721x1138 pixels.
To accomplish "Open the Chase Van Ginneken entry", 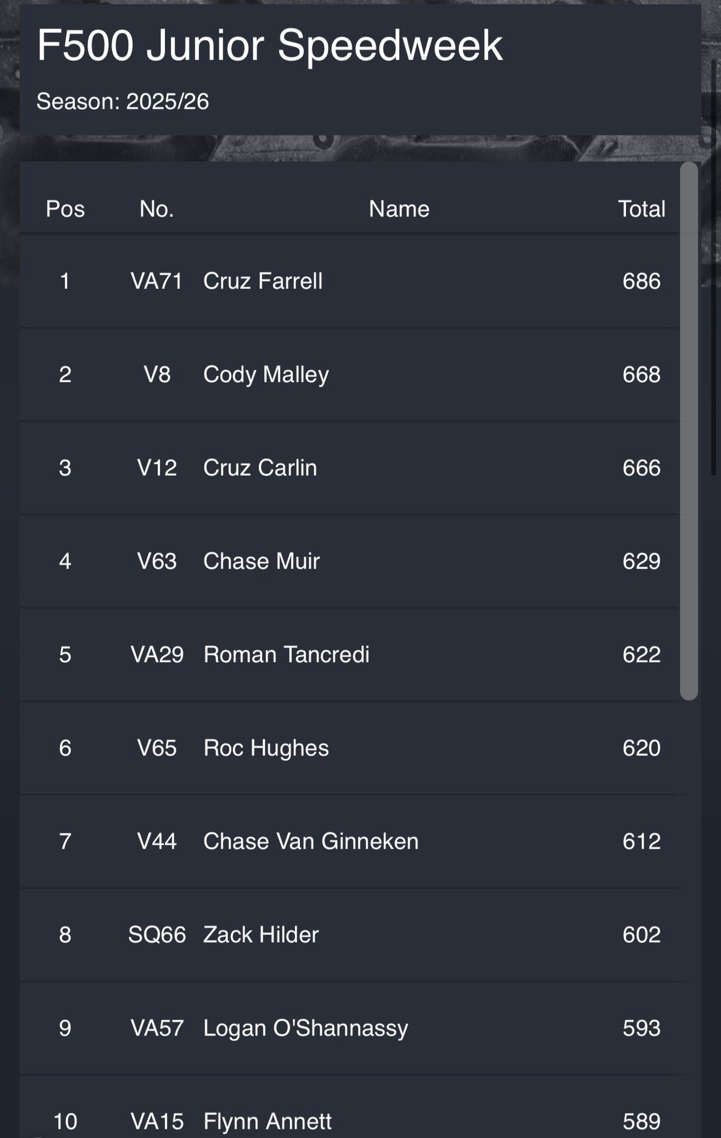I will 311,841.
